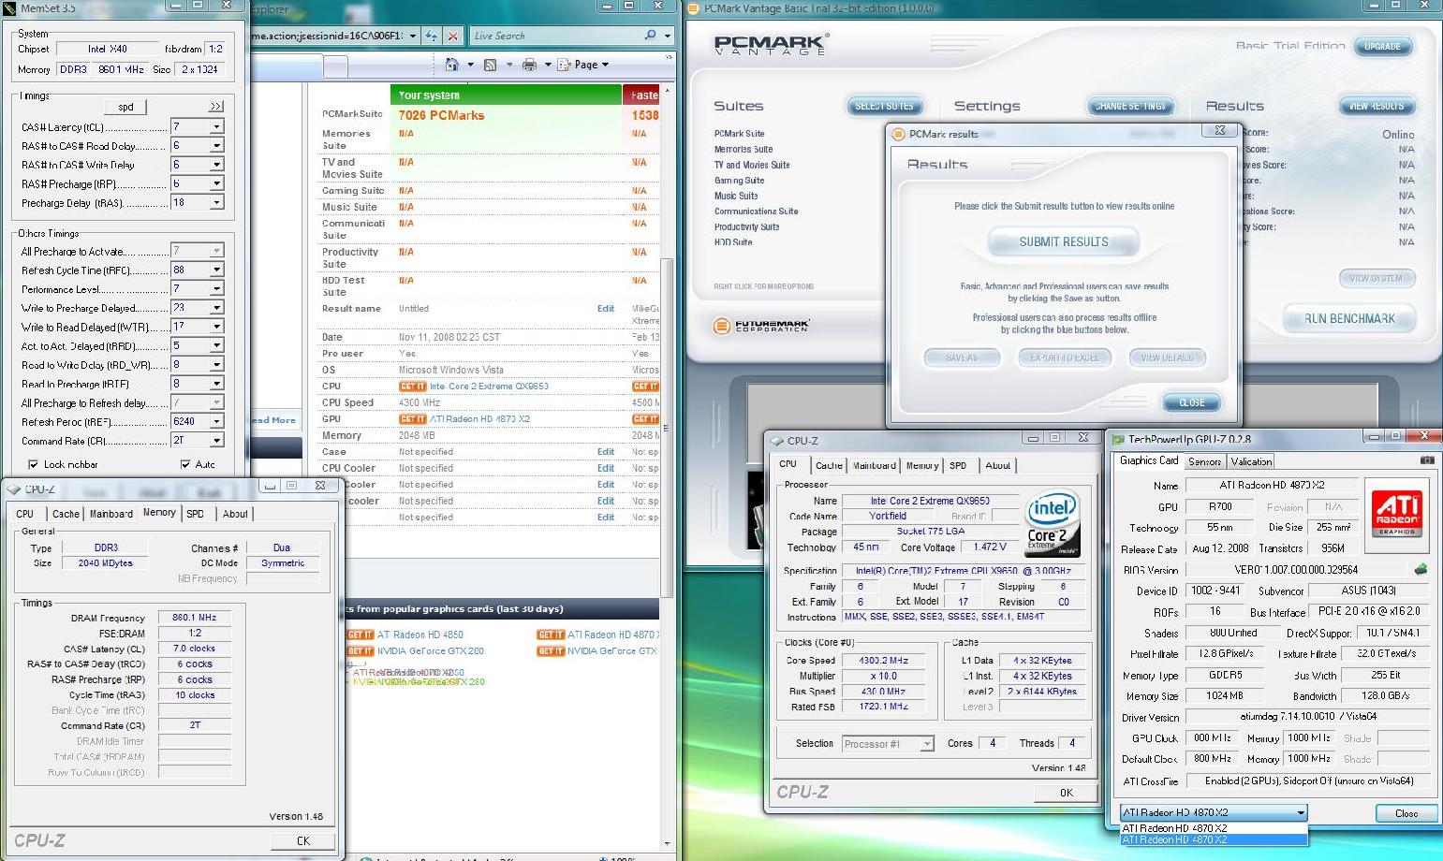
Task: Select highlighted ATI Radeon HD 4870 X2 list option
Action: 1214,839
